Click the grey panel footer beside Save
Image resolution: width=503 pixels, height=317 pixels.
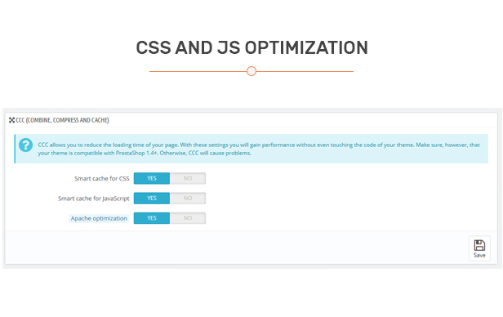point(237,248)
